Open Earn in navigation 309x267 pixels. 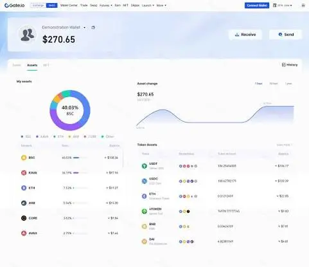coord(118,5)
